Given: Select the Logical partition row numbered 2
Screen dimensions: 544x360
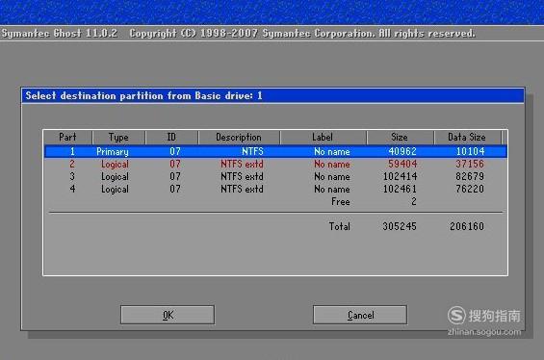Looking at the screenshot, I should click(275, 164).
